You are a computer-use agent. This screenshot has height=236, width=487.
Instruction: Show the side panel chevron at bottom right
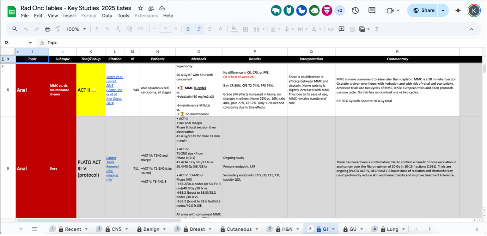(477, 229)
